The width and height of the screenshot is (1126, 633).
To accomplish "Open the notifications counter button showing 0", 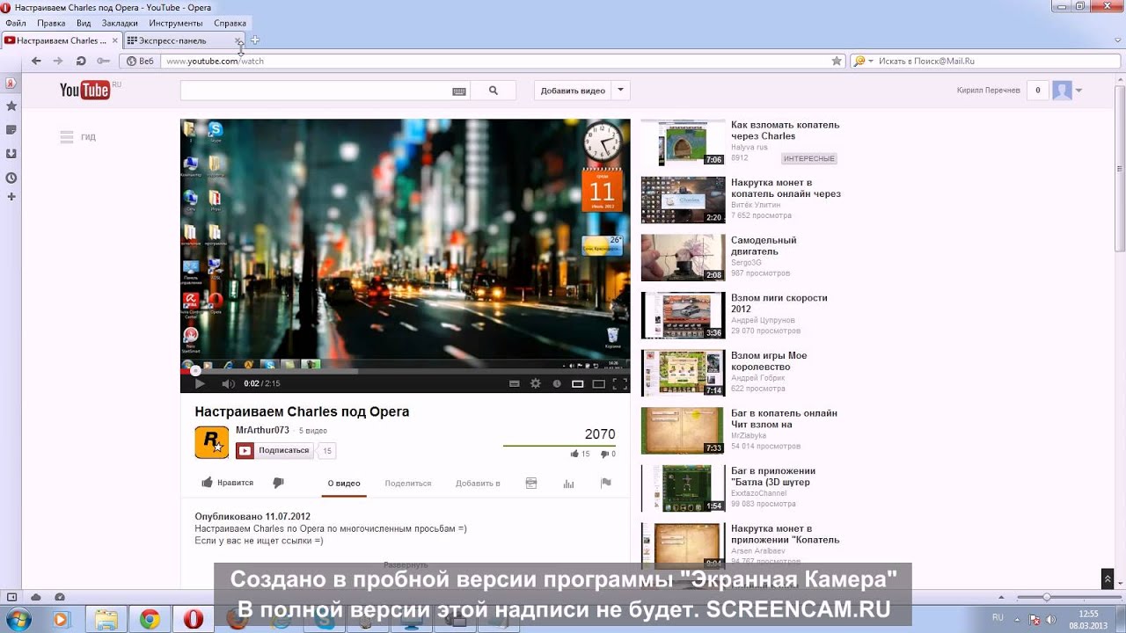I will coord(1038,90).
